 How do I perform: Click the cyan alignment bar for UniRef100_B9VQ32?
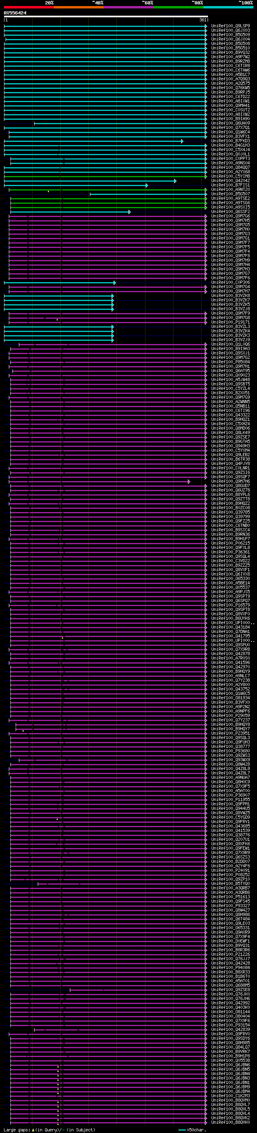(106, 53)
